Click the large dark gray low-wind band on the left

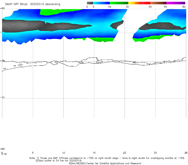[36, 26]
